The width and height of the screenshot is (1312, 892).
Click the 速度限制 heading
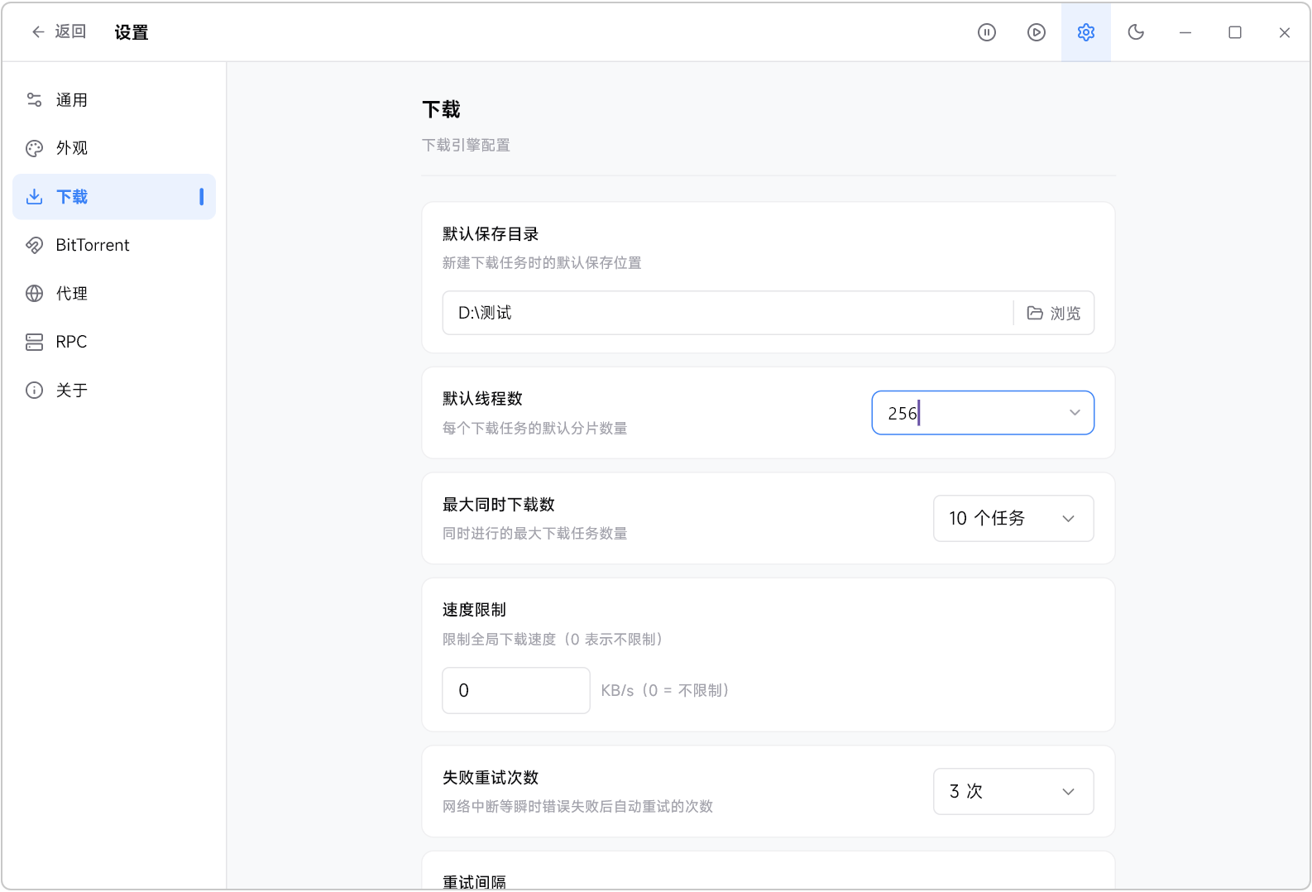pyautogui.click(x=474, y=610)
